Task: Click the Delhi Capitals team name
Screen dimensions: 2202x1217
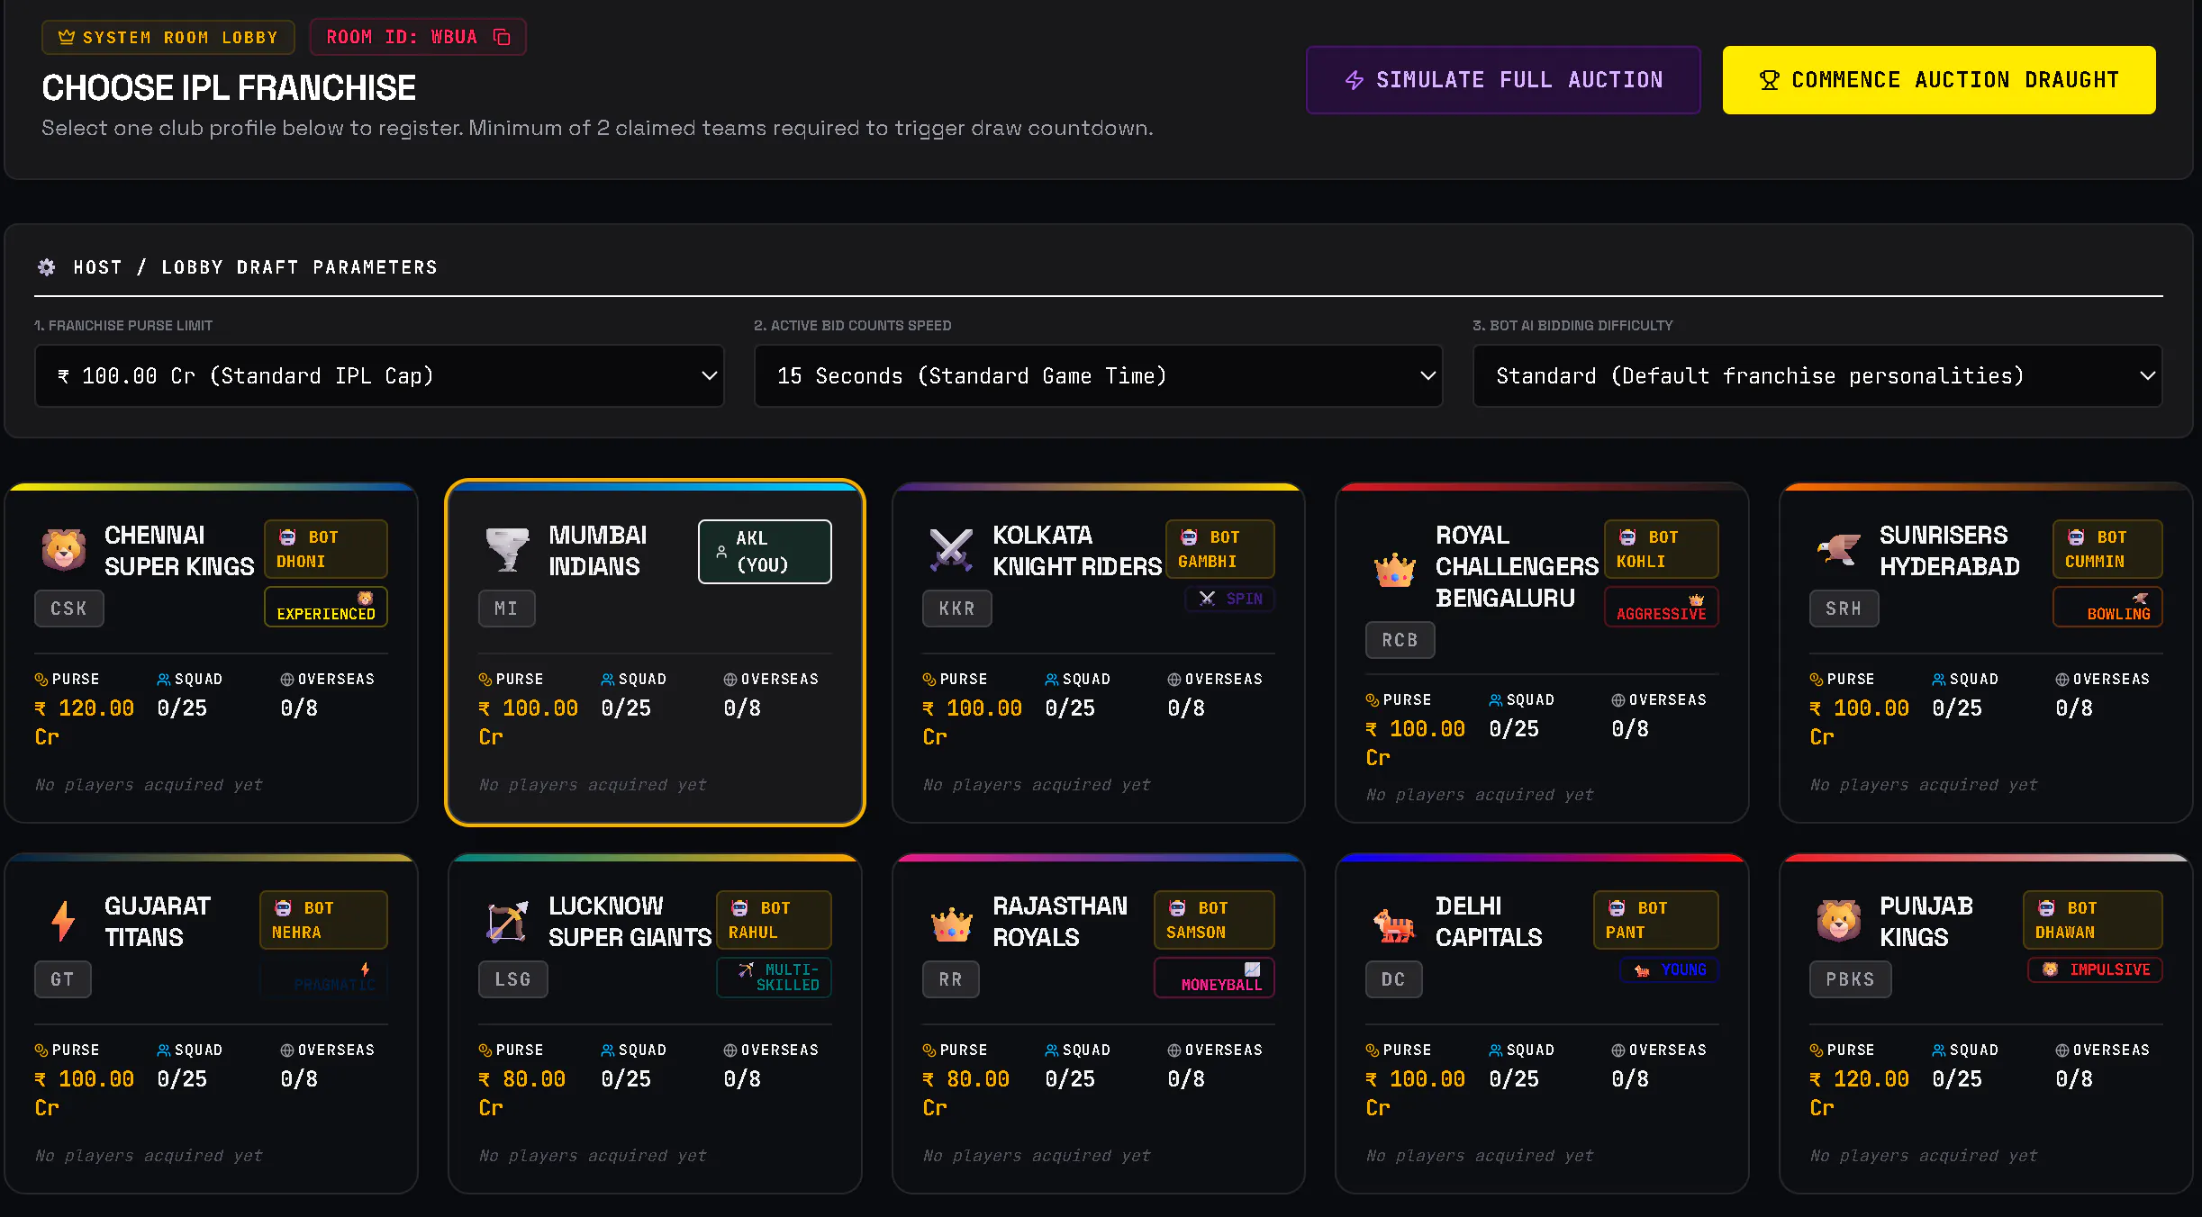Action: point(1489,922)
